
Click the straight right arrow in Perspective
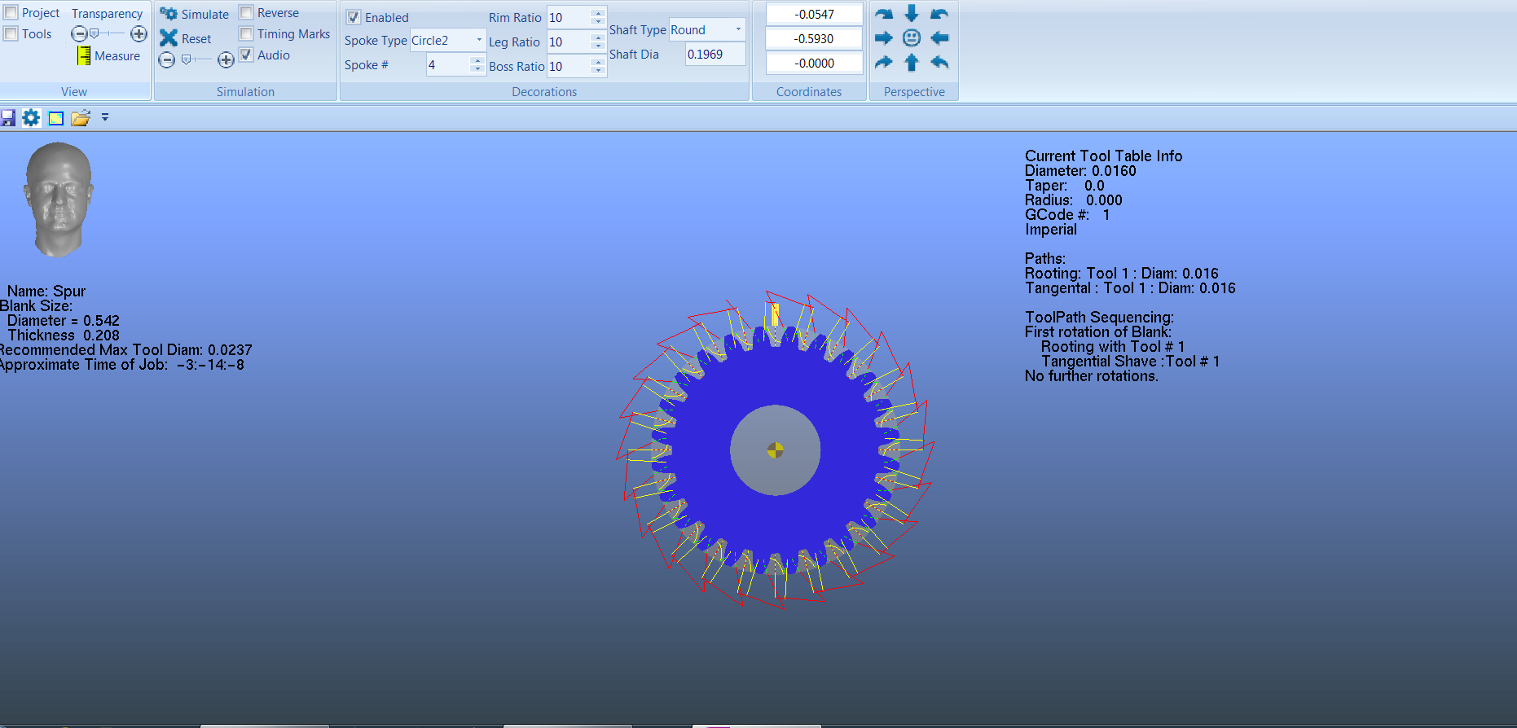point(884,38)
